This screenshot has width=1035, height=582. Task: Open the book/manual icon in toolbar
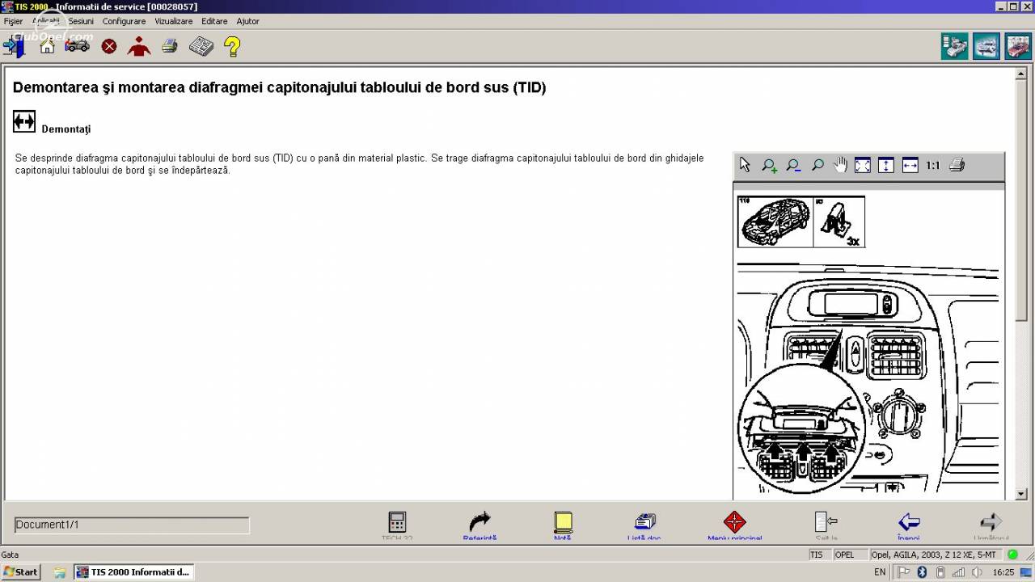201,46
